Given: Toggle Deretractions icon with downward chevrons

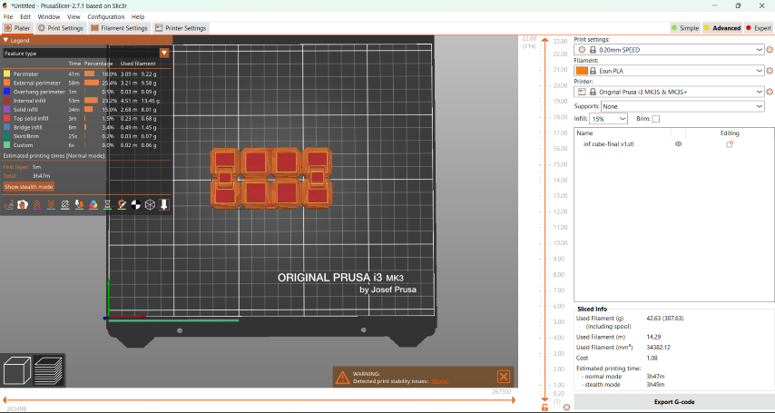Looking at the screenshot, I should click(x=51, y=204).
